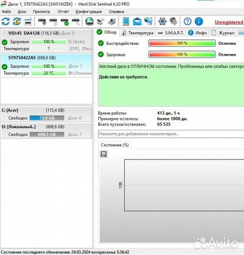244x255 pixels.
Task: Click the refresh with warning icon
Action: click(17, 21)
